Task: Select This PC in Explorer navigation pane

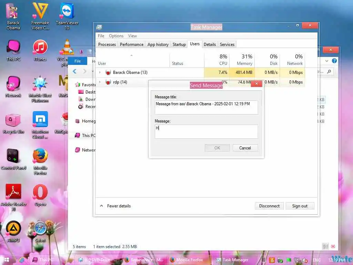Action: (x=85, y=135)
